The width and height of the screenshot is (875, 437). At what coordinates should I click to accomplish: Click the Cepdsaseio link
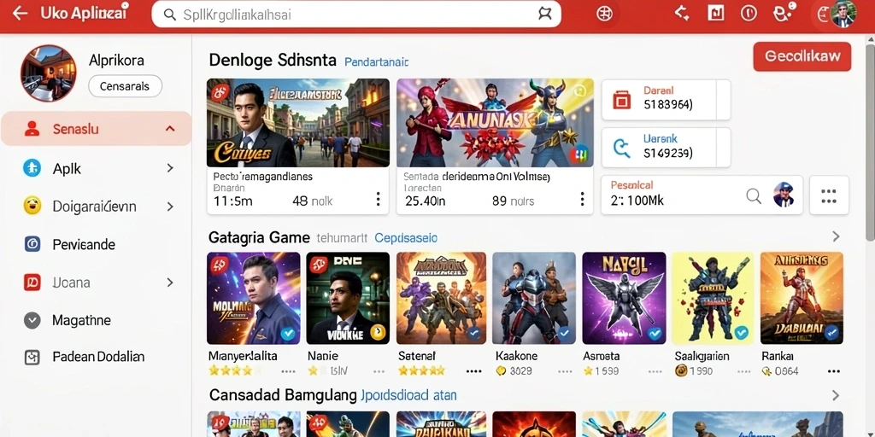pyautogui.click(x=406, y=238)
